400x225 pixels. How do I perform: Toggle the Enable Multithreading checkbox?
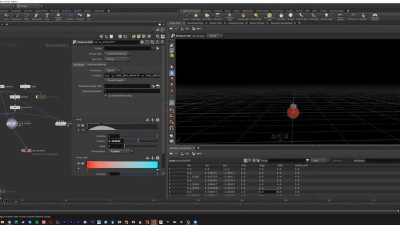(x=106, y=96)
